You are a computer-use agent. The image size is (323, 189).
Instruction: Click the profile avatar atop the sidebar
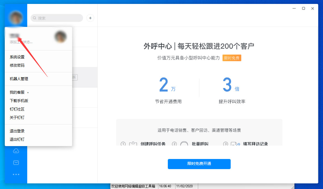16,17
